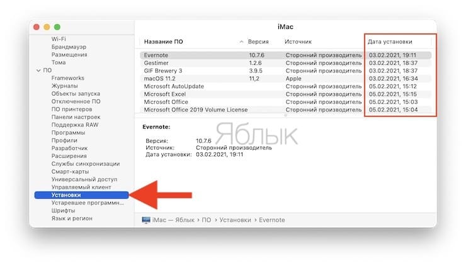Open Frameworks under ПО
The image size is (466, 266).
pos(68,78)
